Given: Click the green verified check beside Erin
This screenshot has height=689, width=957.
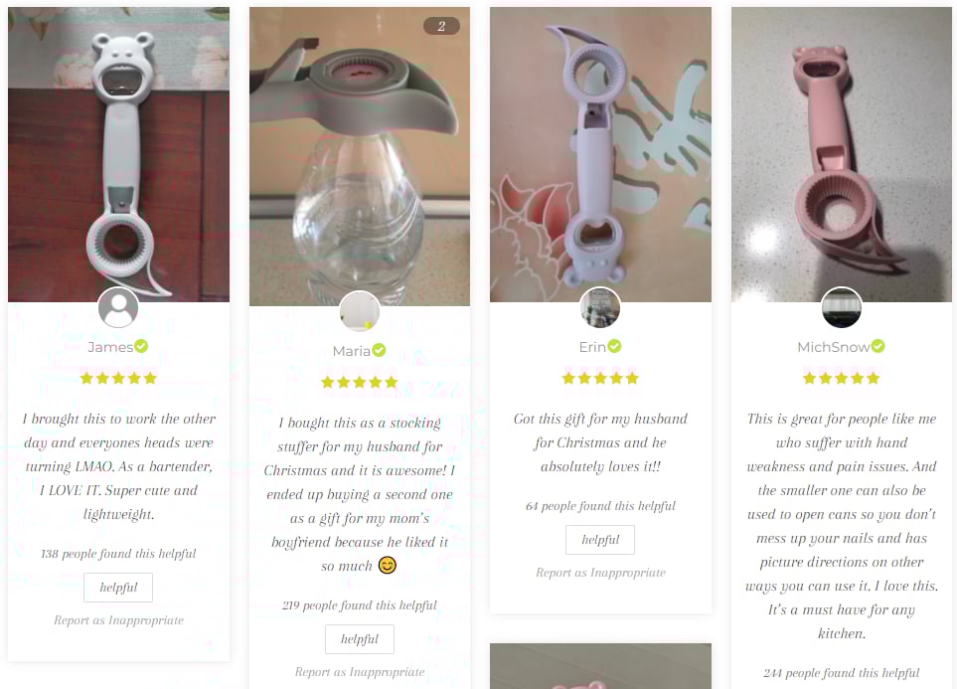Looking at the screenshot, I should pyautogui.click(x=614, y=346).
